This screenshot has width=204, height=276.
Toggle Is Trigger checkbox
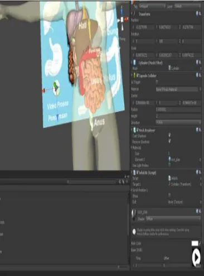[x=157, y=82]
